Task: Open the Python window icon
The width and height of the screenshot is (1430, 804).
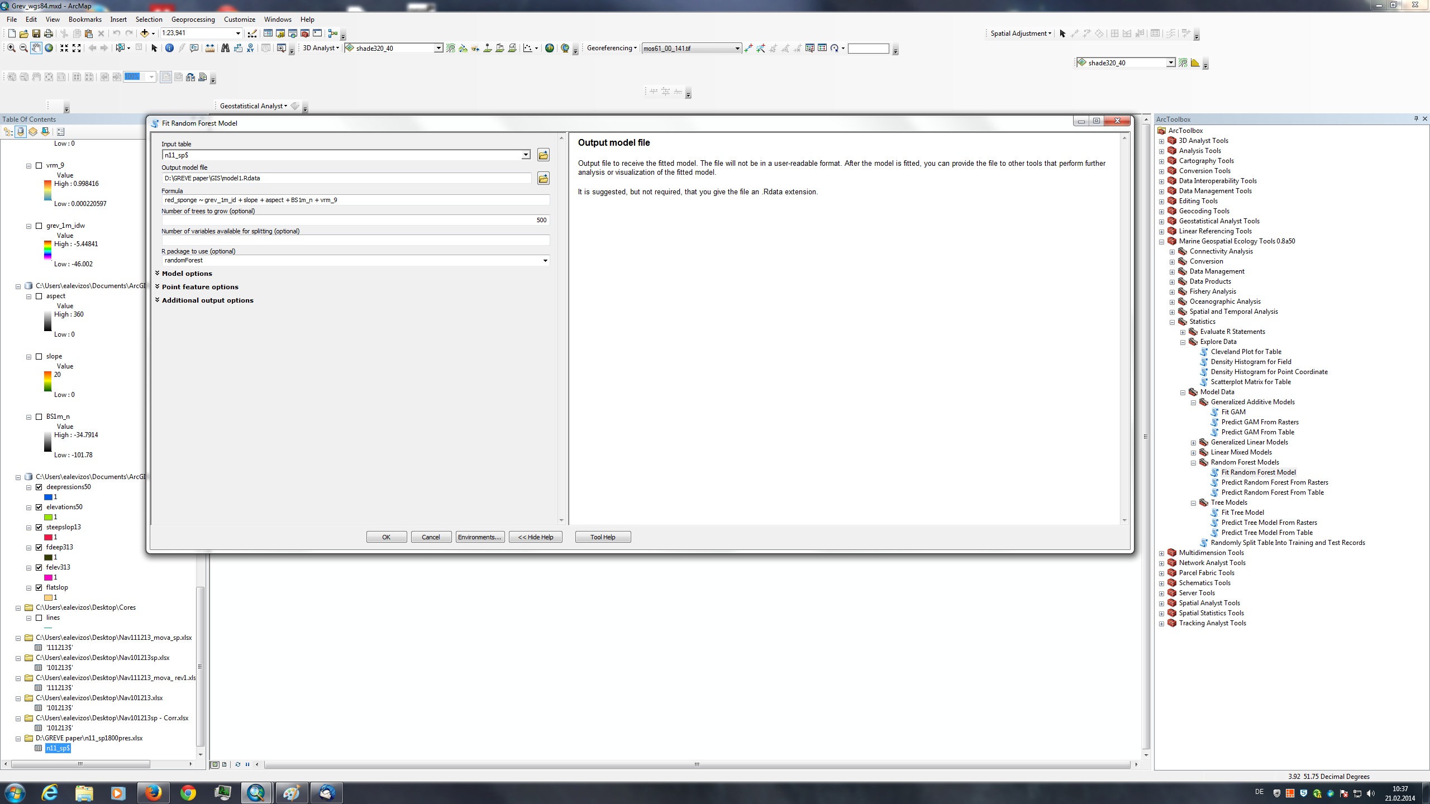Action: point(317,33)
